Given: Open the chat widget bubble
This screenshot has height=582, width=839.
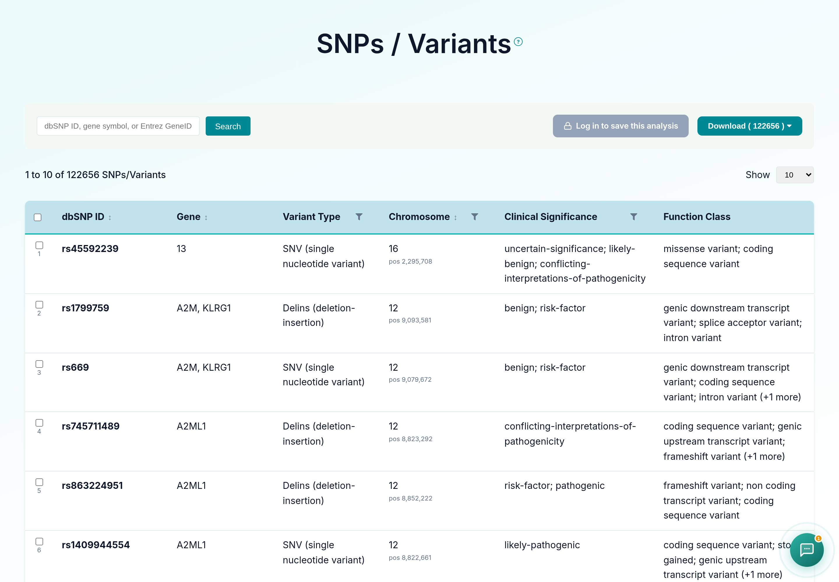Looking at the screenshot, I should (806, 549).
